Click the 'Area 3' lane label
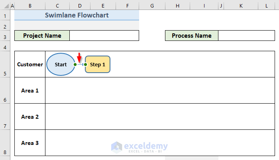 click(30, 143)
